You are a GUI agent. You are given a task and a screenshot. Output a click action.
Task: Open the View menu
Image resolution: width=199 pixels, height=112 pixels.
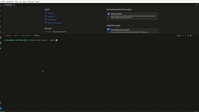pyautogui.click(x=16, y=2)
